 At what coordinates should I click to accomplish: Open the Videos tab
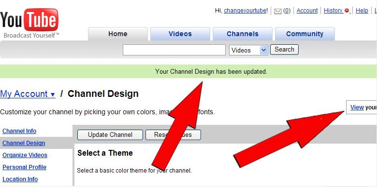click(x=180, y=34)
